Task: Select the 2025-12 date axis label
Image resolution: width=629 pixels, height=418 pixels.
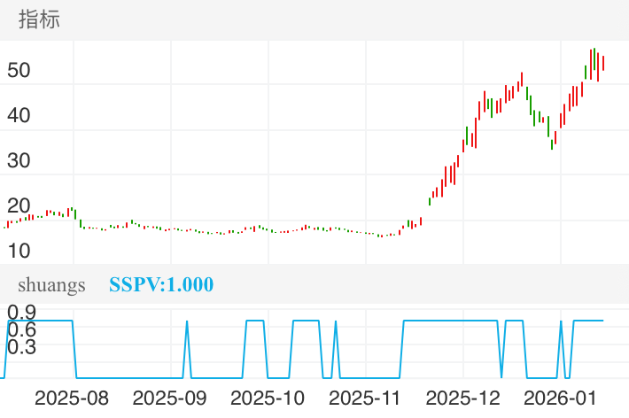Action: pos(463,398)
